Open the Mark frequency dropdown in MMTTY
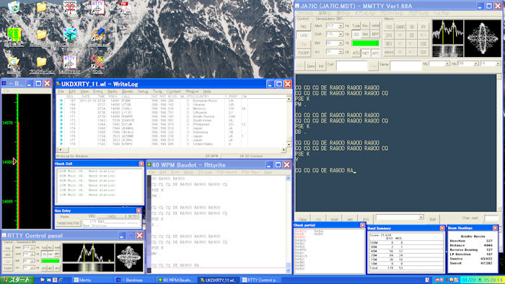 [341, 26]
